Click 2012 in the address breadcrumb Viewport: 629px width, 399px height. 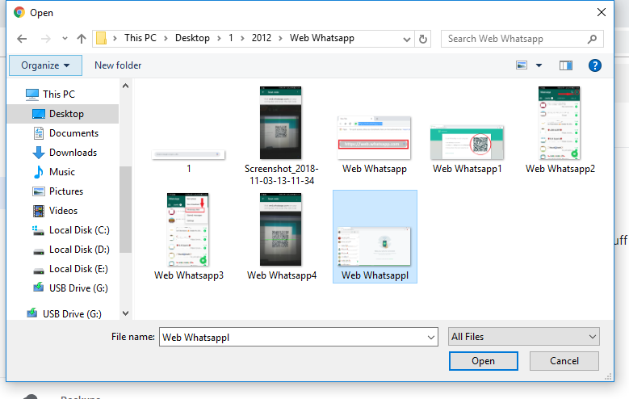tap(262, 38)
